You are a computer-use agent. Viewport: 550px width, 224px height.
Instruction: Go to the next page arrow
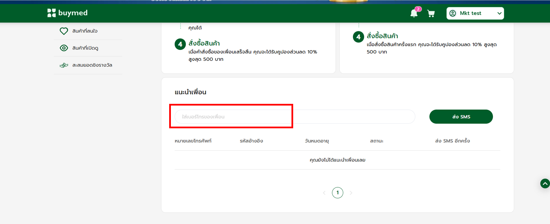click(x=351, y=193)
